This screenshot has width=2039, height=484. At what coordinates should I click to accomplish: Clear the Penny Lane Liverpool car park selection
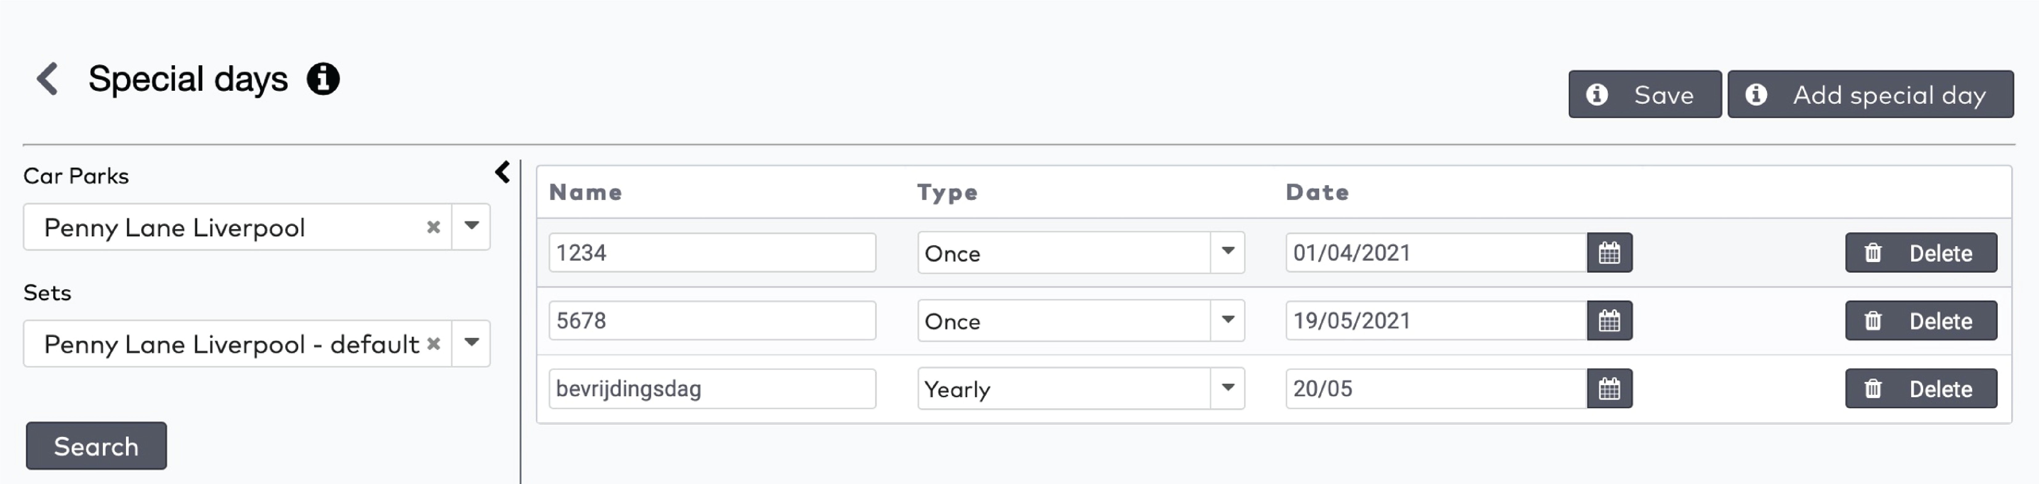tap(433, 228)
